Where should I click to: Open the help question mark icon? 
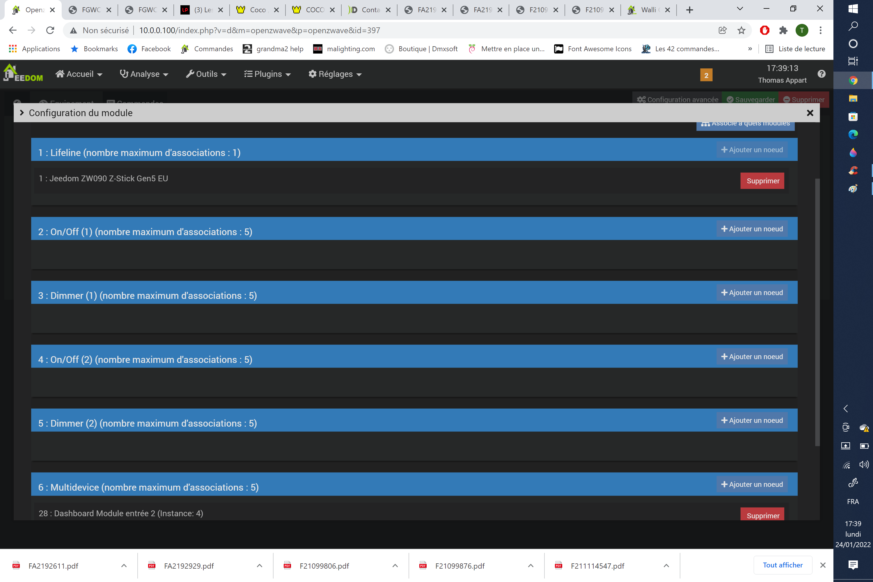(x=821, y=74)
